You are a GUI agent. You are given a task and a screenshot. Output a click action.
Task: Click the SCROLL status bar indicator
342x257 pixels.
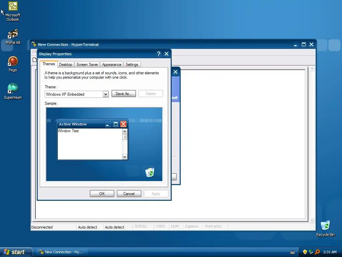[x=141, y=227]
